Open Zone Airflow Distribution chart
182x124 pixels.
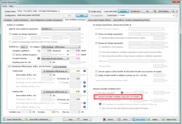[38, 119]
